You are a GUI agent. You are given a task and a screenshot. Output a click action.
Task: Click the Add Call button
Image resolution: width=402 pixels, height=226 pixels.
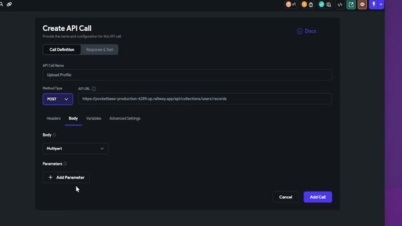tap(318, 197)
